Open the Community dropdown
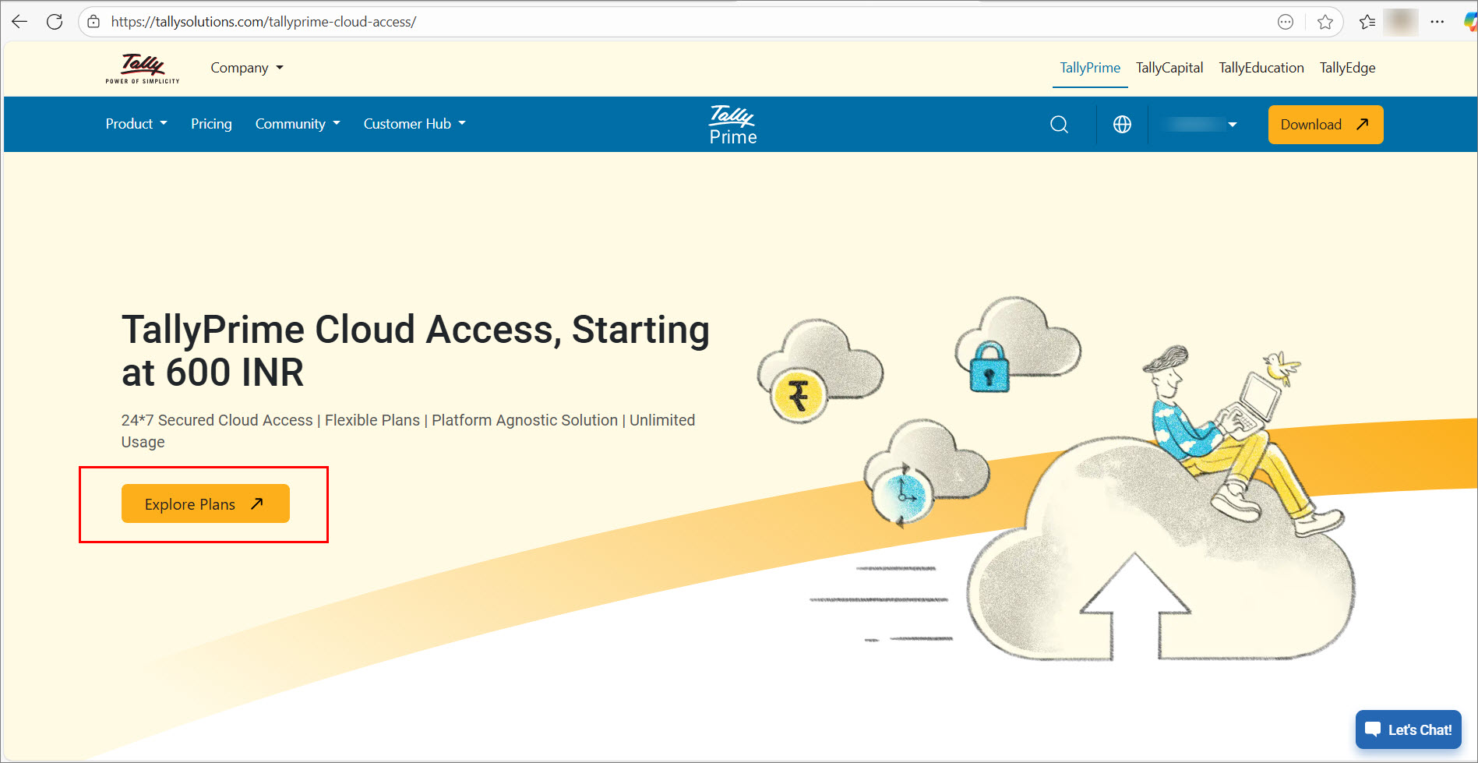 (298, 124)
